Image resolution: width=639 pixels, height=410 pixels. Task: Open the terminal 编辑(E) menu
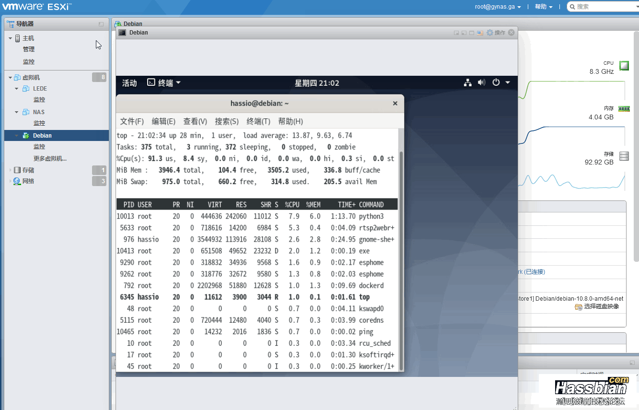[x=163, y=121]
